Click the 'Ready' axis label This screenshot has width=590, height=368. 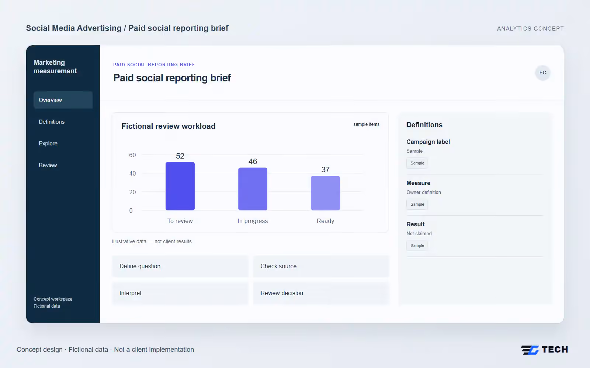pos(325,221)
